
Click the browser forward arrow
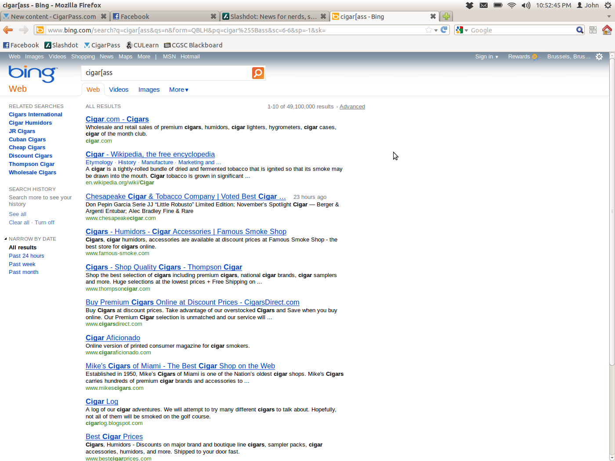click(24, 30)
